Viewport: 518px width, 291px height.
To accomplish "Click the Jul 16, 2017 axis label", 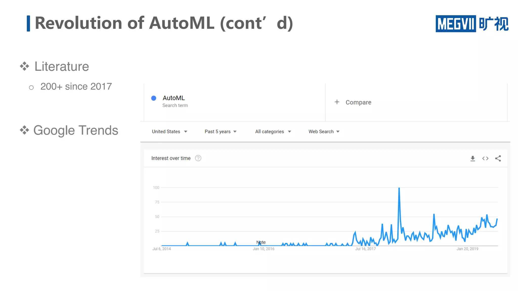I will [x=365, y=249].
